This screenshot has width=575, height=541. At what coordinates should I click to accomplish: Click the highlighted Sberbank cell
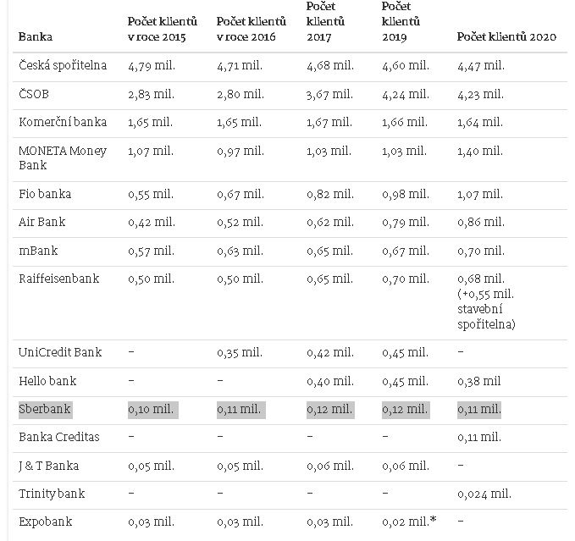pos(45,409)
